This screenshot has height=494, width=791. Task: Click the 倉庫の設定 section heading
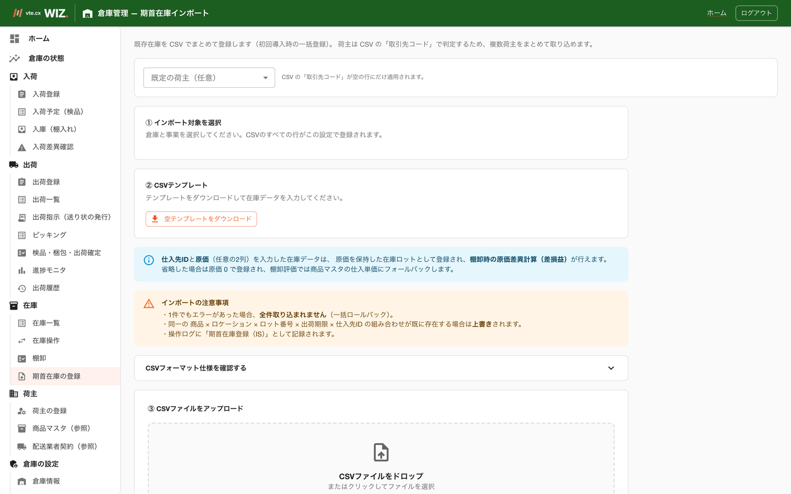point(41,464)
